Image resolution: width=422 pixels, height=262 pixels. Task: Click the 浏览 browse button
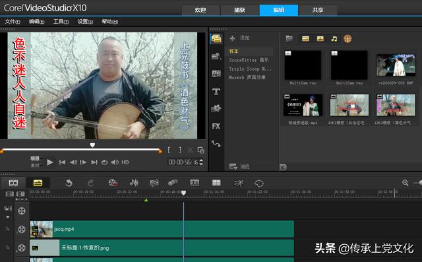click(239, 167)
